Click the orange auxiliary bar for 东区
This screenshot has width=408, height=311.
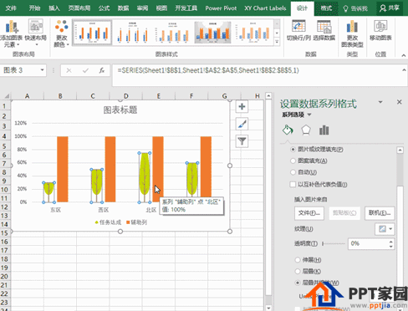click(x=63, y=169)
